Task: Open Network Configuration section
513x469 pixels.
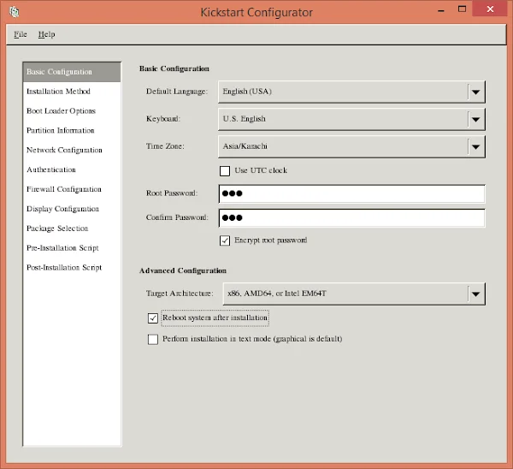Action: point(72,150)
